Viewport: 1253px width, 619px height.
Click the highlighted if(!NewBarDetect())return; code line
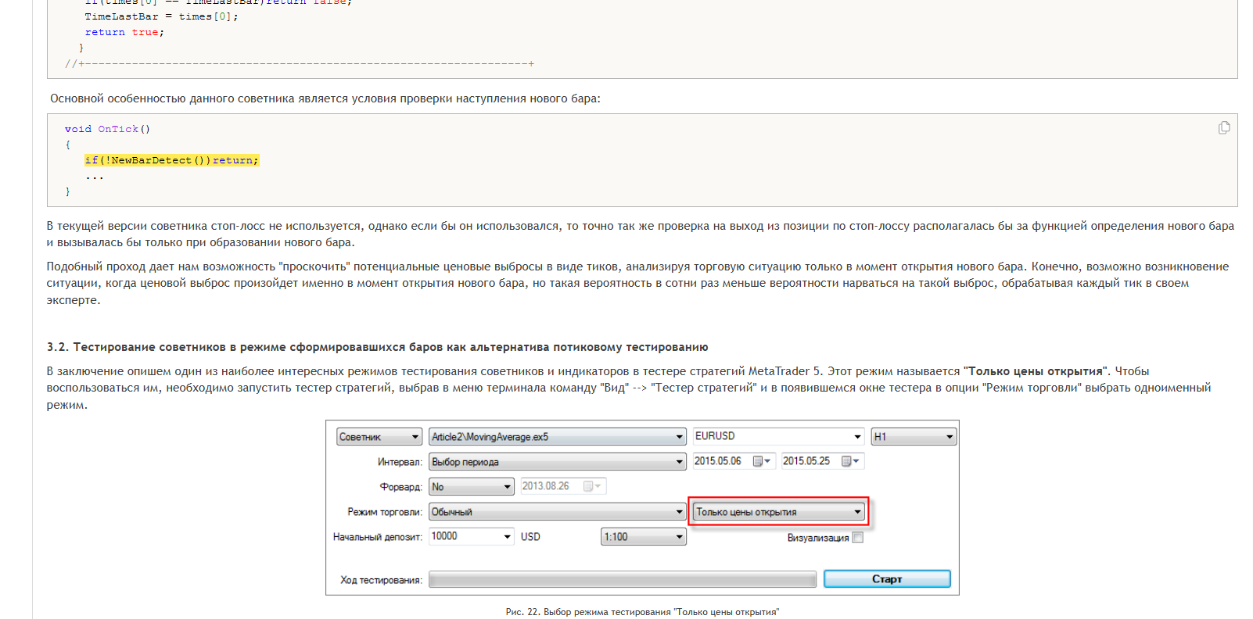[171, 160]
